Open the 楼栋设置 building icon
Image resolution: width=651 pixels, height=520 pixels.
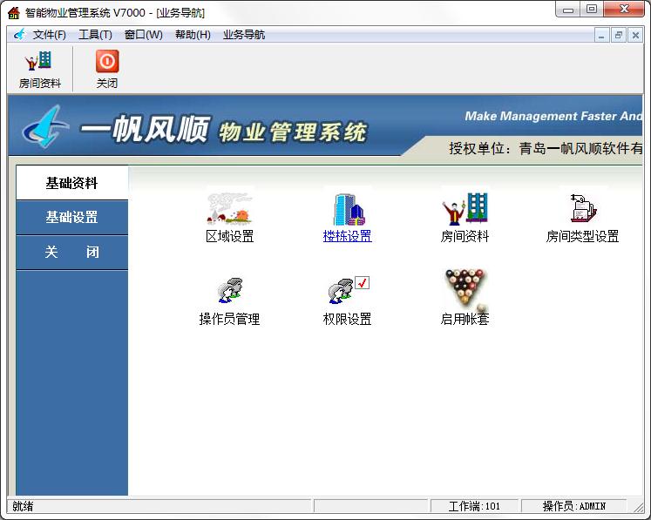(x=349, y=209)
